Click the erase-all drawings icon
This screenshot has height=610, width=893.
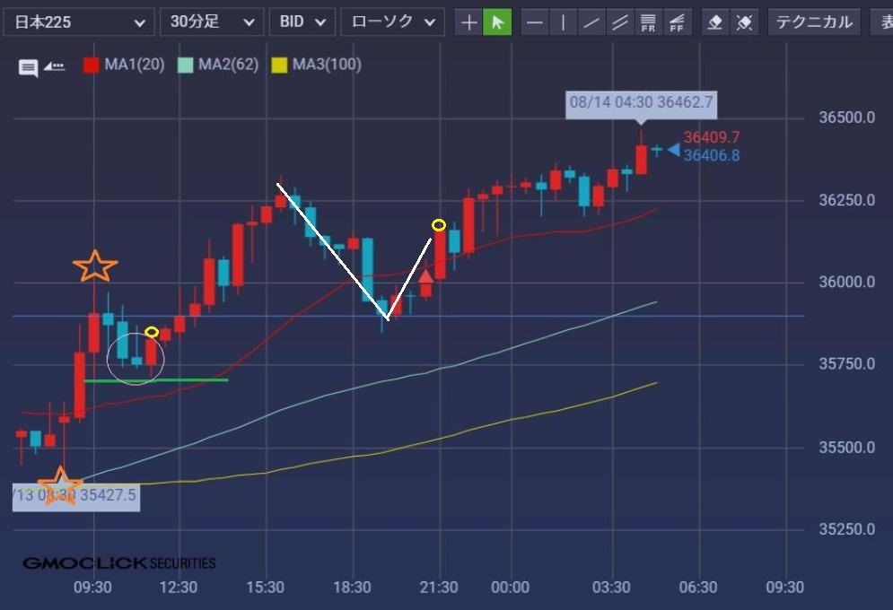744,22
